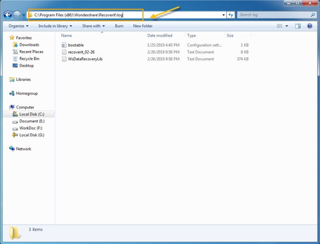The width and height of the screenshot is (320, 244).
Task: Click the Homegroup icon
Action: coord(12,94)
